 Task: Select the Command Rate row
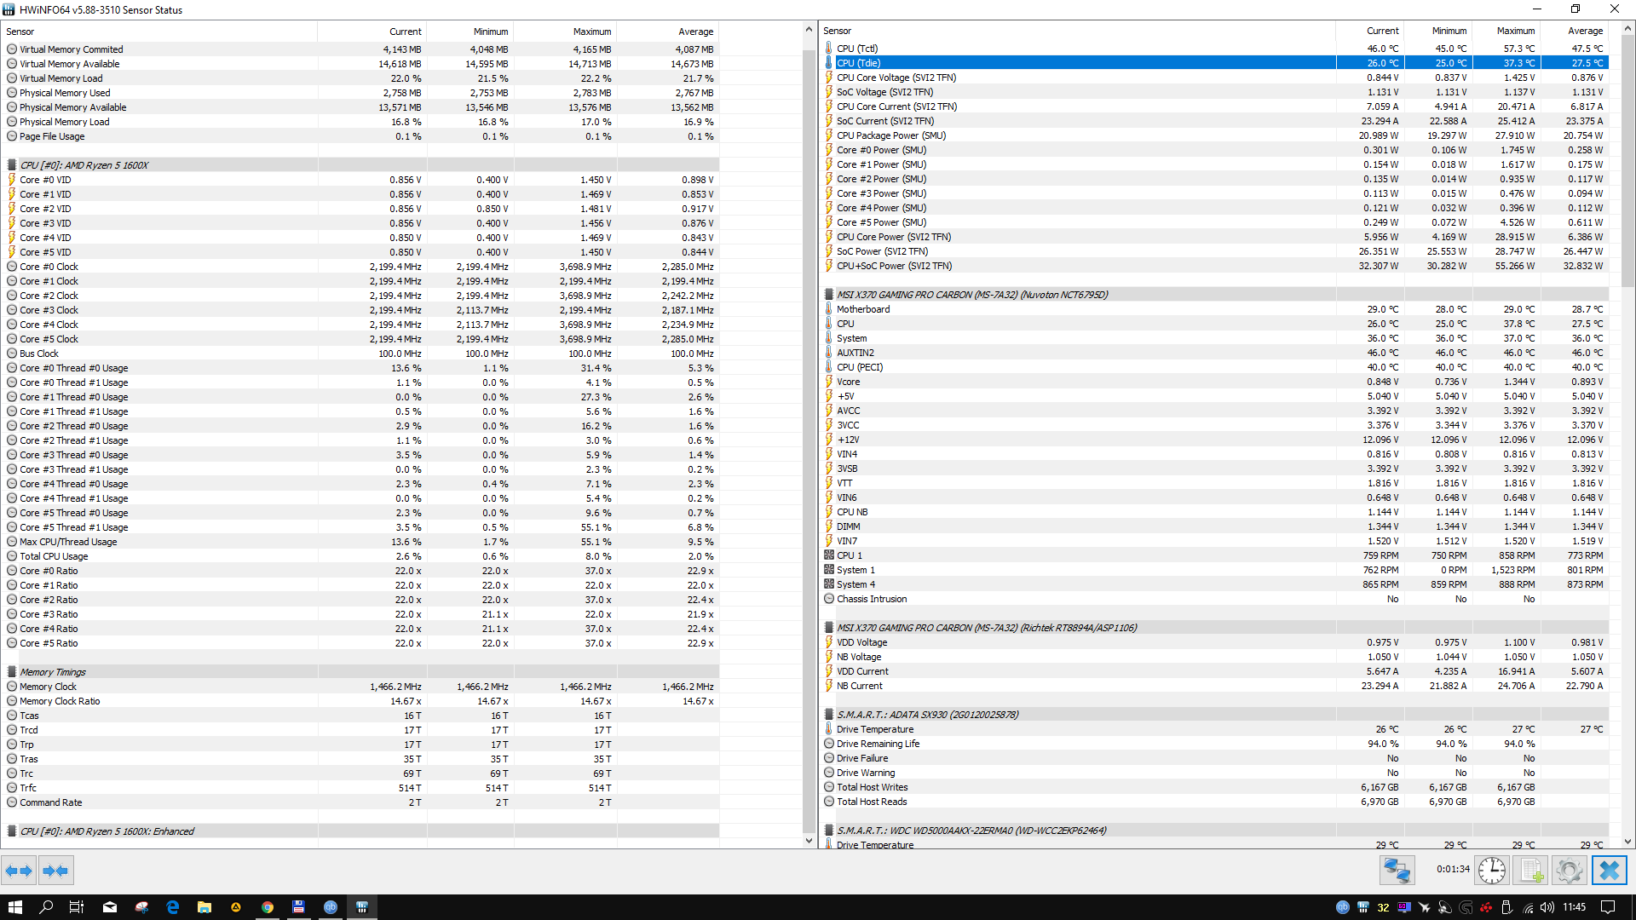360,802
